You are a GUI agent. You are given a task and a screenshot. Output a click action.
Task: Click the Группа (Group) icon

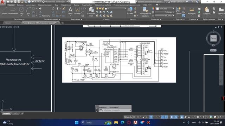[x=178, y=11]
